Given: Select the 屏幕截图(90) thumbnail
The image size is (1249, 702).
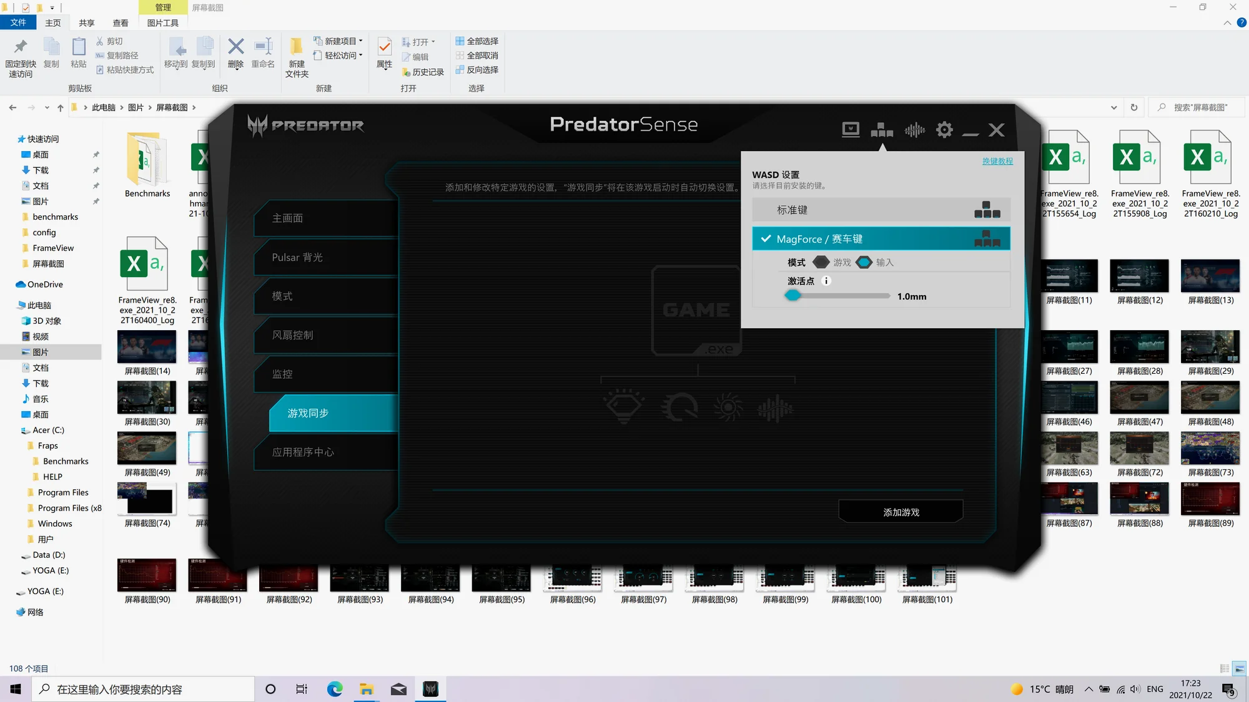Looking at the screenshot, I should point(147,575).
